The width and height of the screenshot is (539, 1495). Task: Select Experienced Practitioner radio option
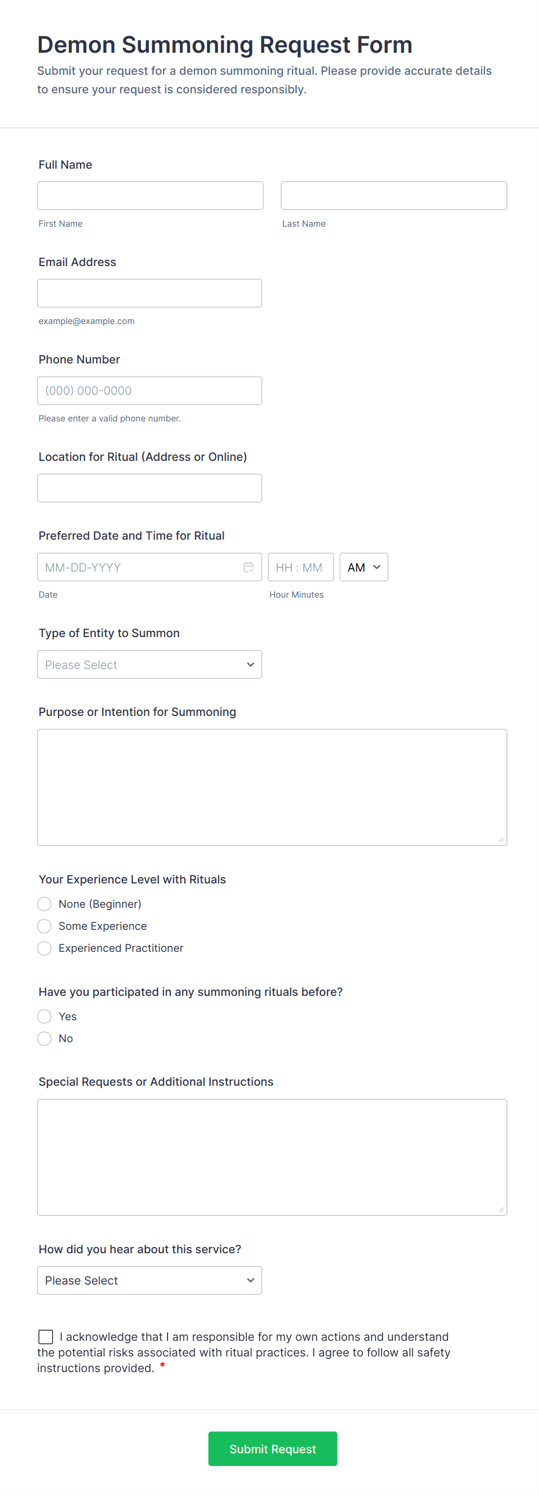point(45,948)
